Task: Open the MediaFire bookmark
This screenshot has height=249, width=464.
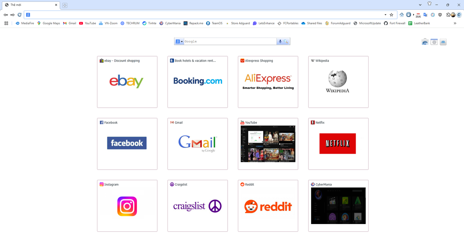Action: [25, 23]
